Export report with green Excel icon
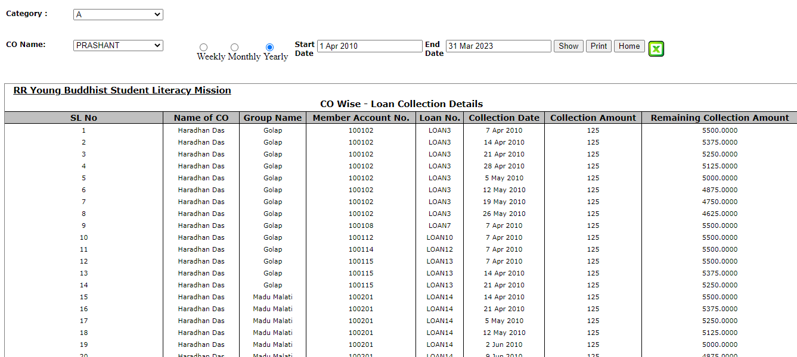The height and width of the screenshot is (357, 797). [656, 49]
